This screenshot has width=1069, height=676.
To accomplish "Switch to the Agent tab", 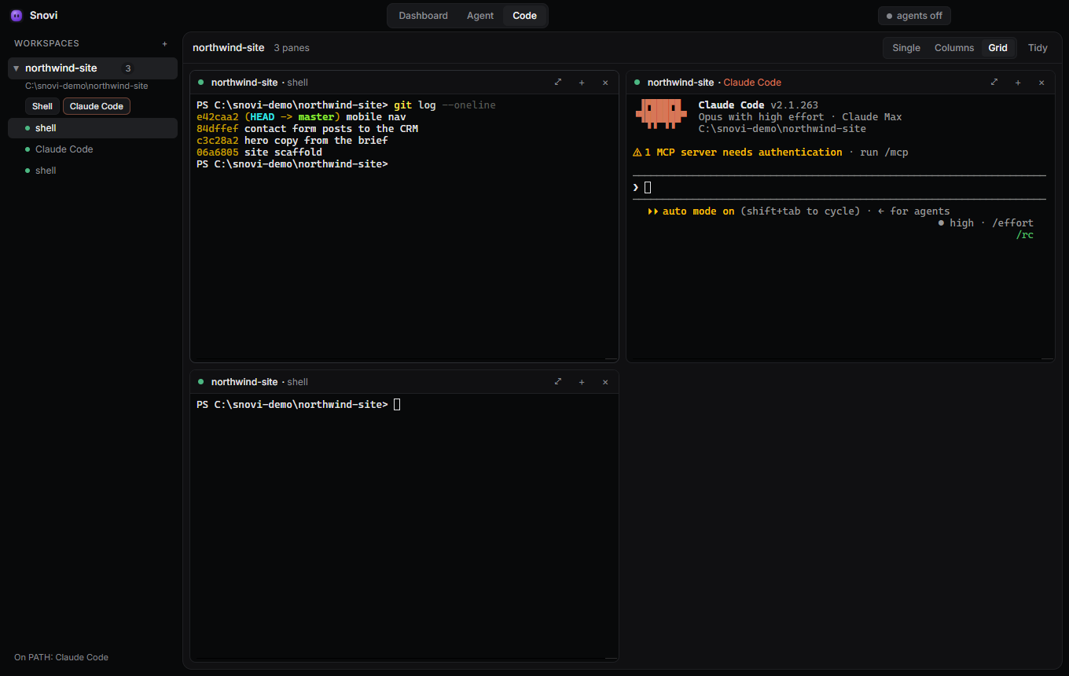I will pos(480,16).
